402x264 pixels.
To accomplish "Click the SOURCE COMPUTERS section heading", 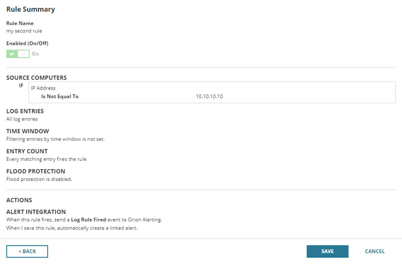I will pos(36,78).
